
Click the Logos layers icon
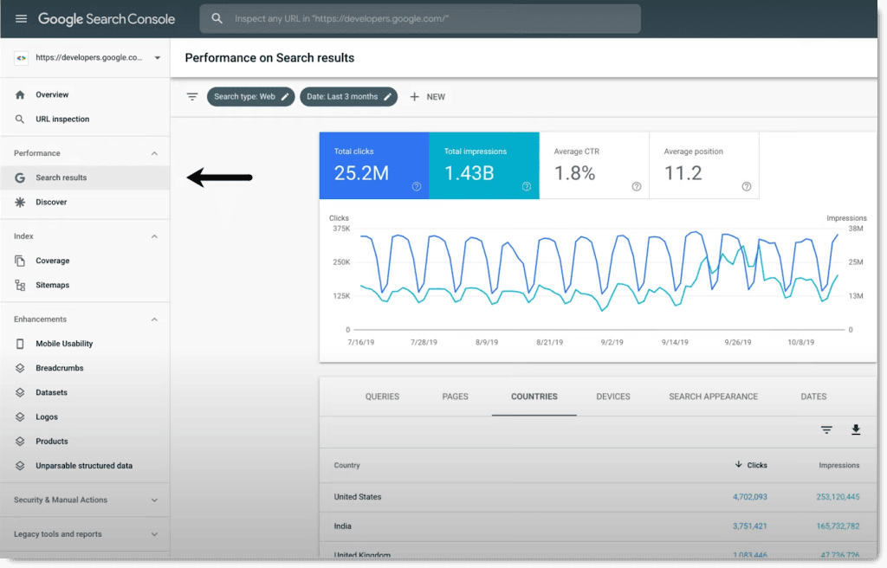point(20,417)
